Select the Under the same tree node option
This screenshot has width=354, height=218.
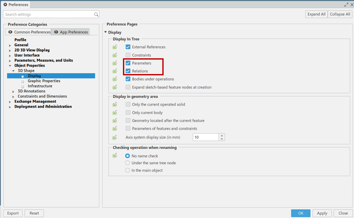pos(127,163)
